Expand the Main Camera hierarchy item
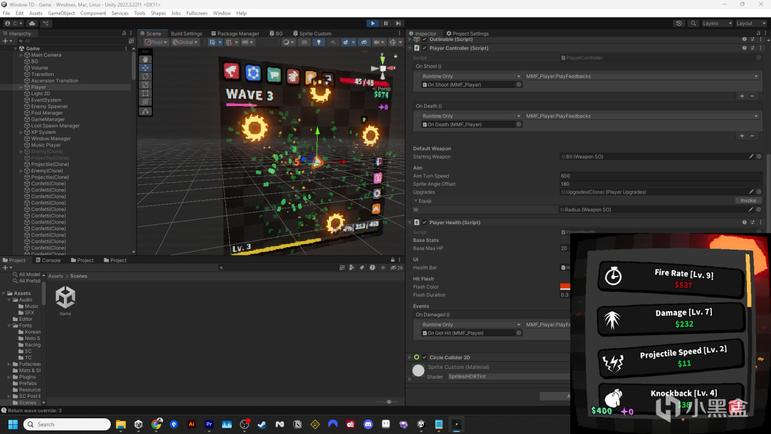Viewport: 771px width, 434px height. coord(21,55)
